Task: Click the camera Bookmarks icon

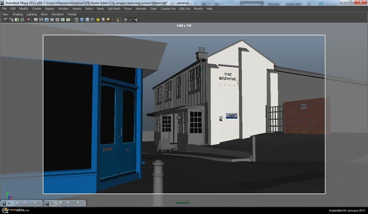Action: pyautogui.click(x=17, y=20)
